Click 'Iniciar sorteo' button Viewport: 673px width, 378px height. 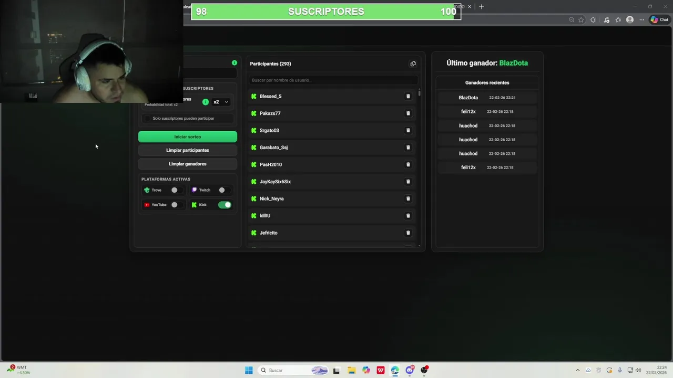pyautogui.click(x=188, y=136)
